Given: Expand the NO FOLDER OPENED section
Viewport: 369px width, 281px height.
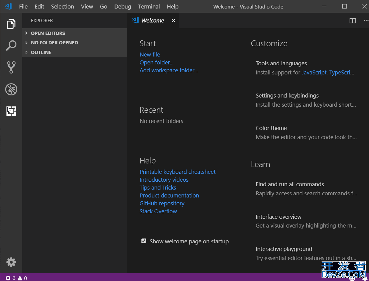Looking at the screenshot, I should pos(75,43).
